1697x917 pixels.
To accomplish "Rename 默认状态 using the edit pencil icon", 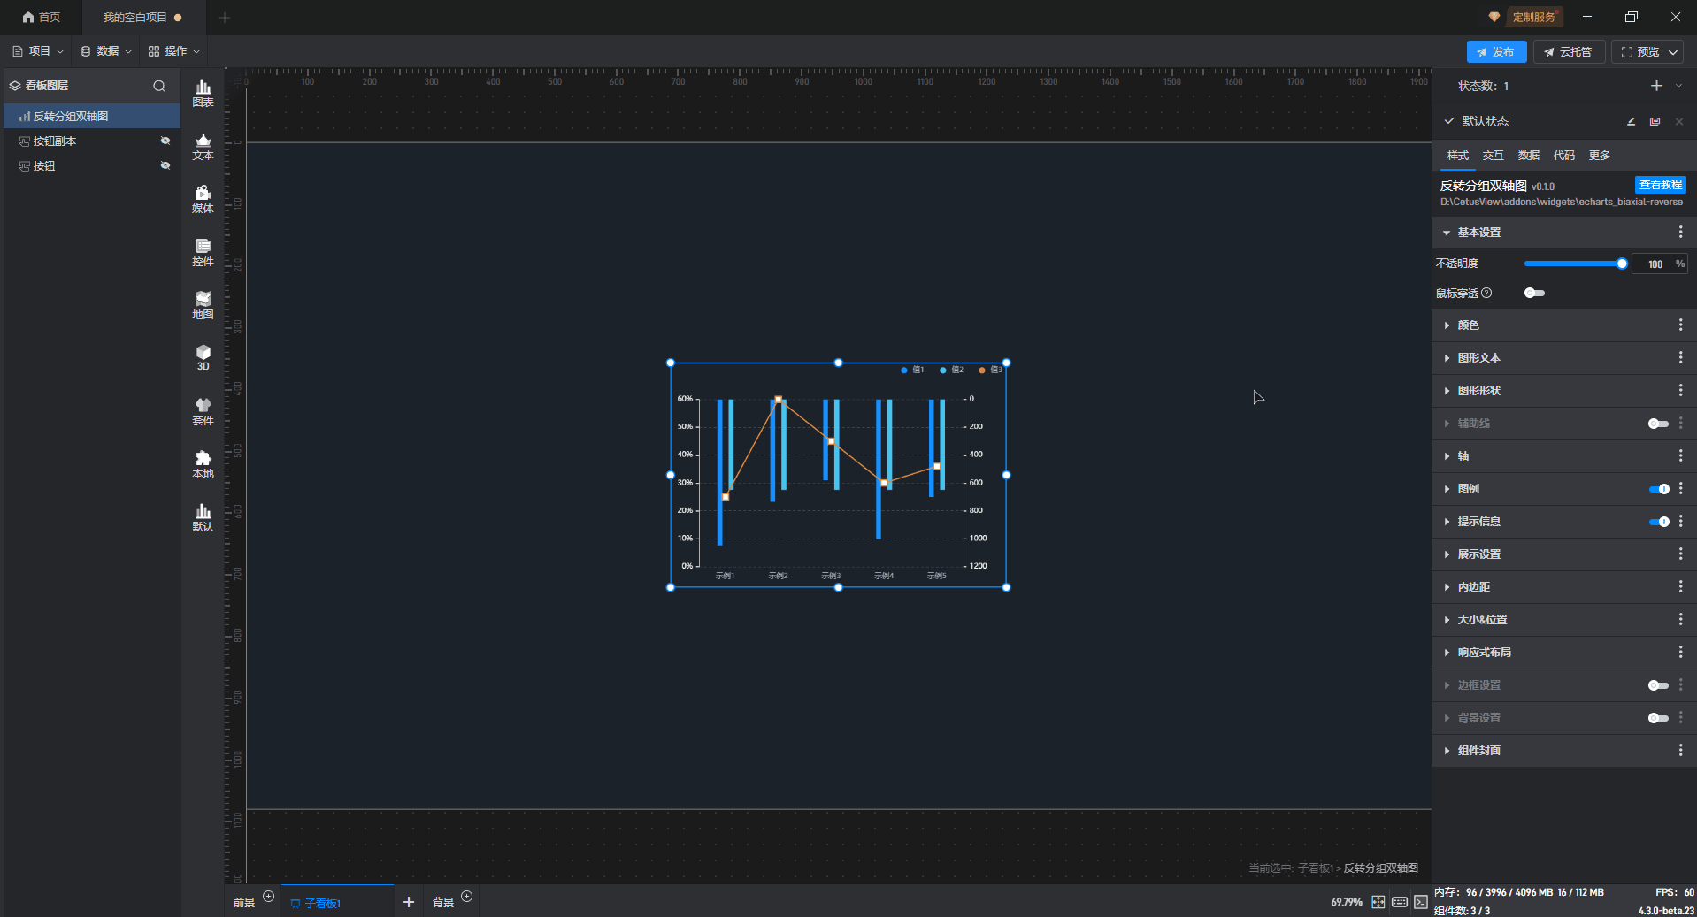I will (x=1631, y=122).
